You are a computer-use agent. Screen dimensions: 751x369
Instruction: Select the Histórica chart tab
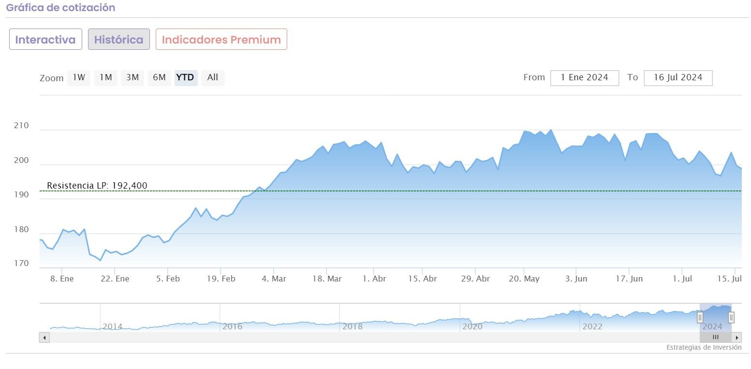point(118,39)
